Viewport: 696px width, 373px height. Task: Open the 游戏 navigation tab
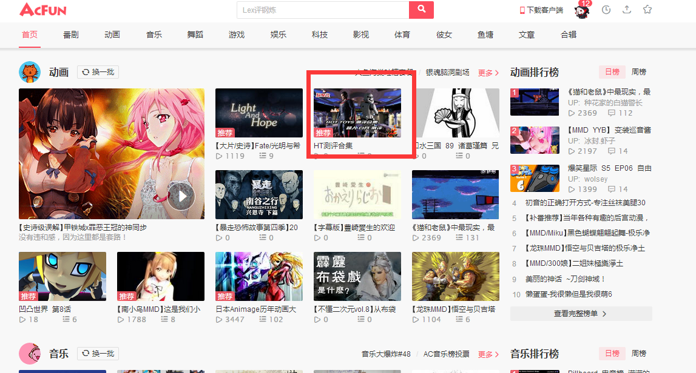coord(237,35)
